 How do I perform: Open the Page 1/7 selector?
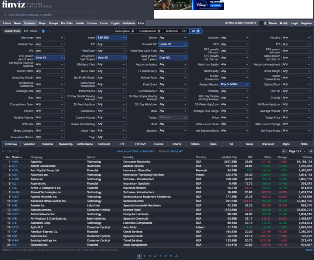coord(297,151)
